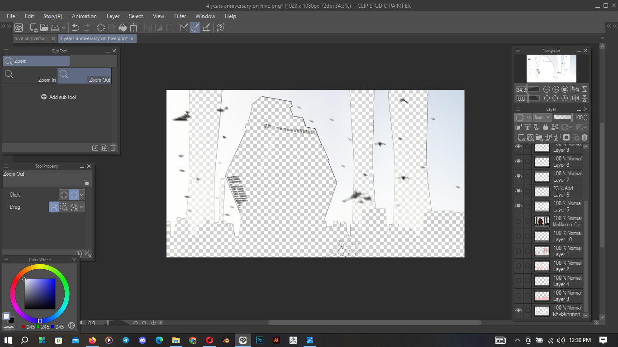Open the Animation menu
618x347 pixels.
tap(84, 16)
